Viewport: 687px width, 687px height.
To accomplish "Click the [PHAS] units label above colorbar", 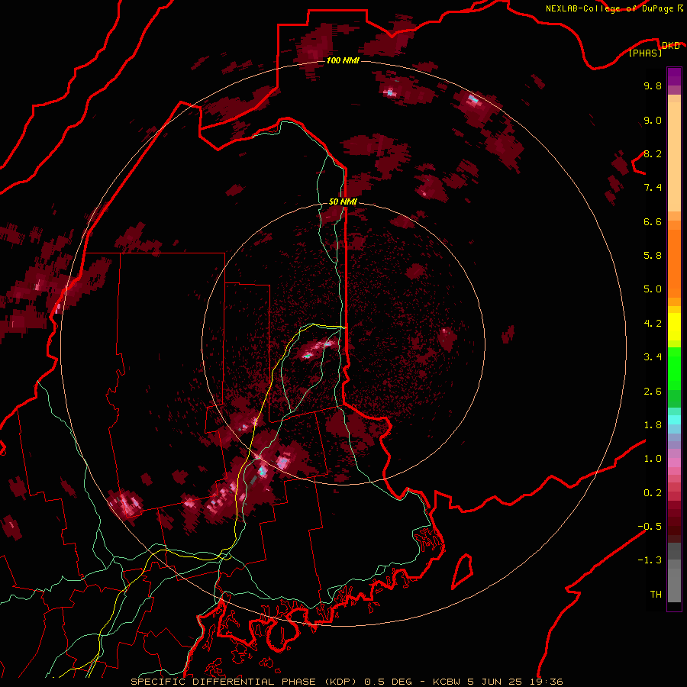I will pos(645,53).
